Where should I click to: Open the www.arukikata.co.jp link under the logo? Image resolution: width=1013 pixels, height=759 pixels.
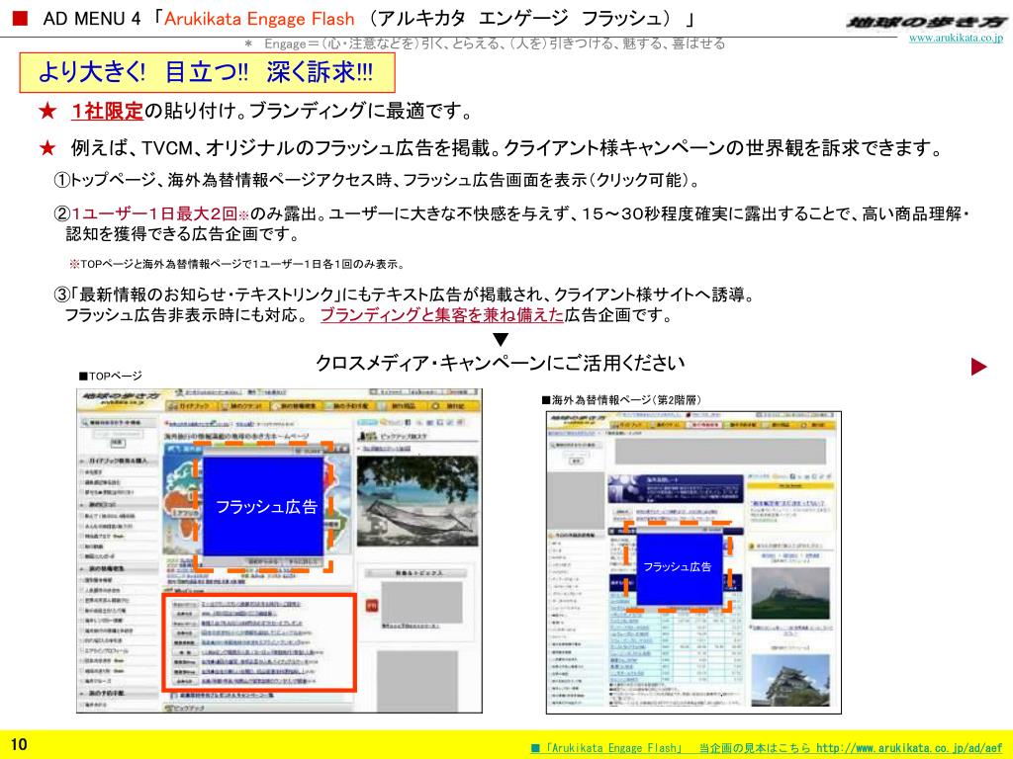pos(956,39)
